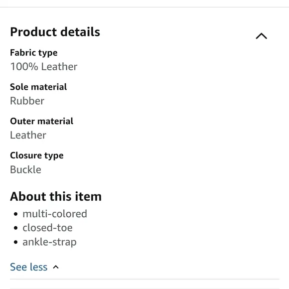Click the See less link
This screenshot has width=289, height=289.
coord(29,267)
